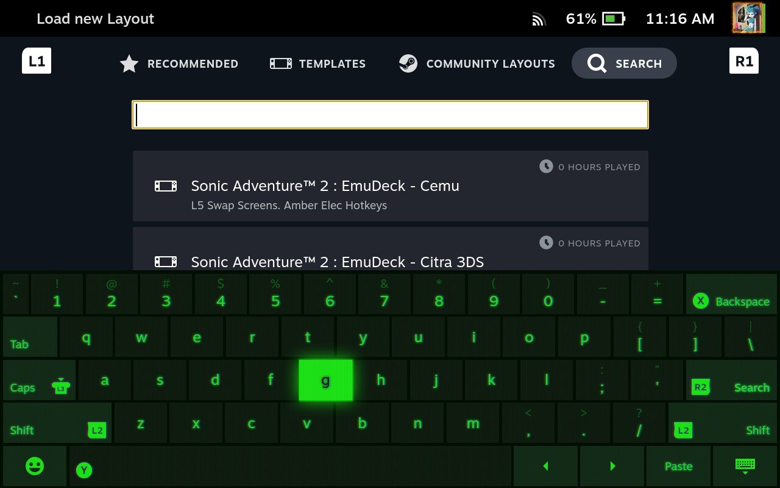Screen dimensions: 780x488
Task: Tap the l key
Action: pyautogui.click(x=547, y=380)
